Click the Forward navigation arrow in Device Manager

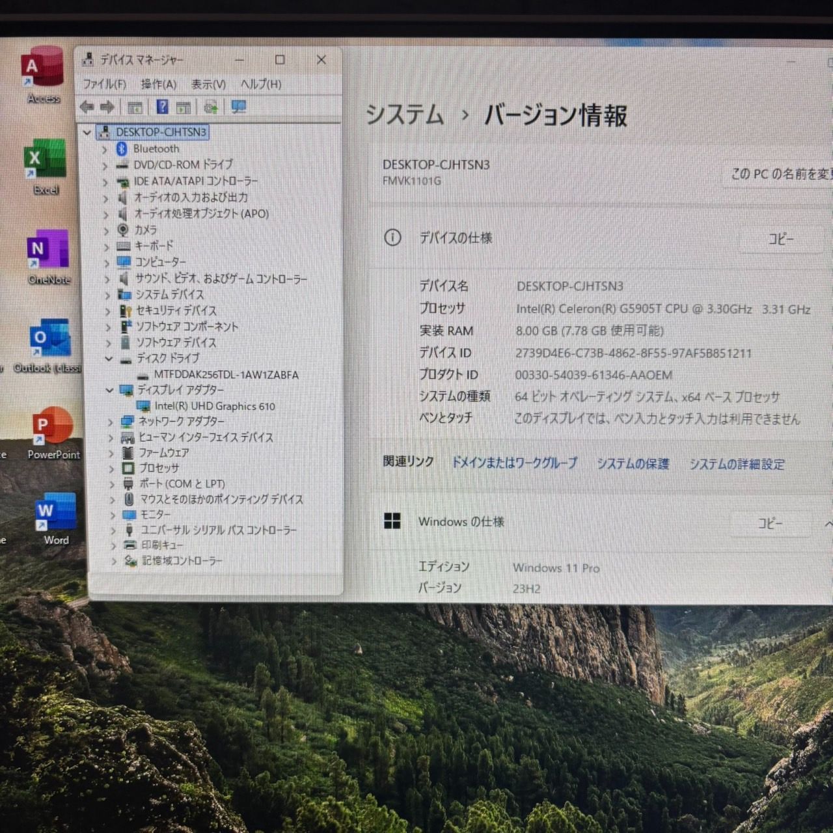tap(107, 107)
